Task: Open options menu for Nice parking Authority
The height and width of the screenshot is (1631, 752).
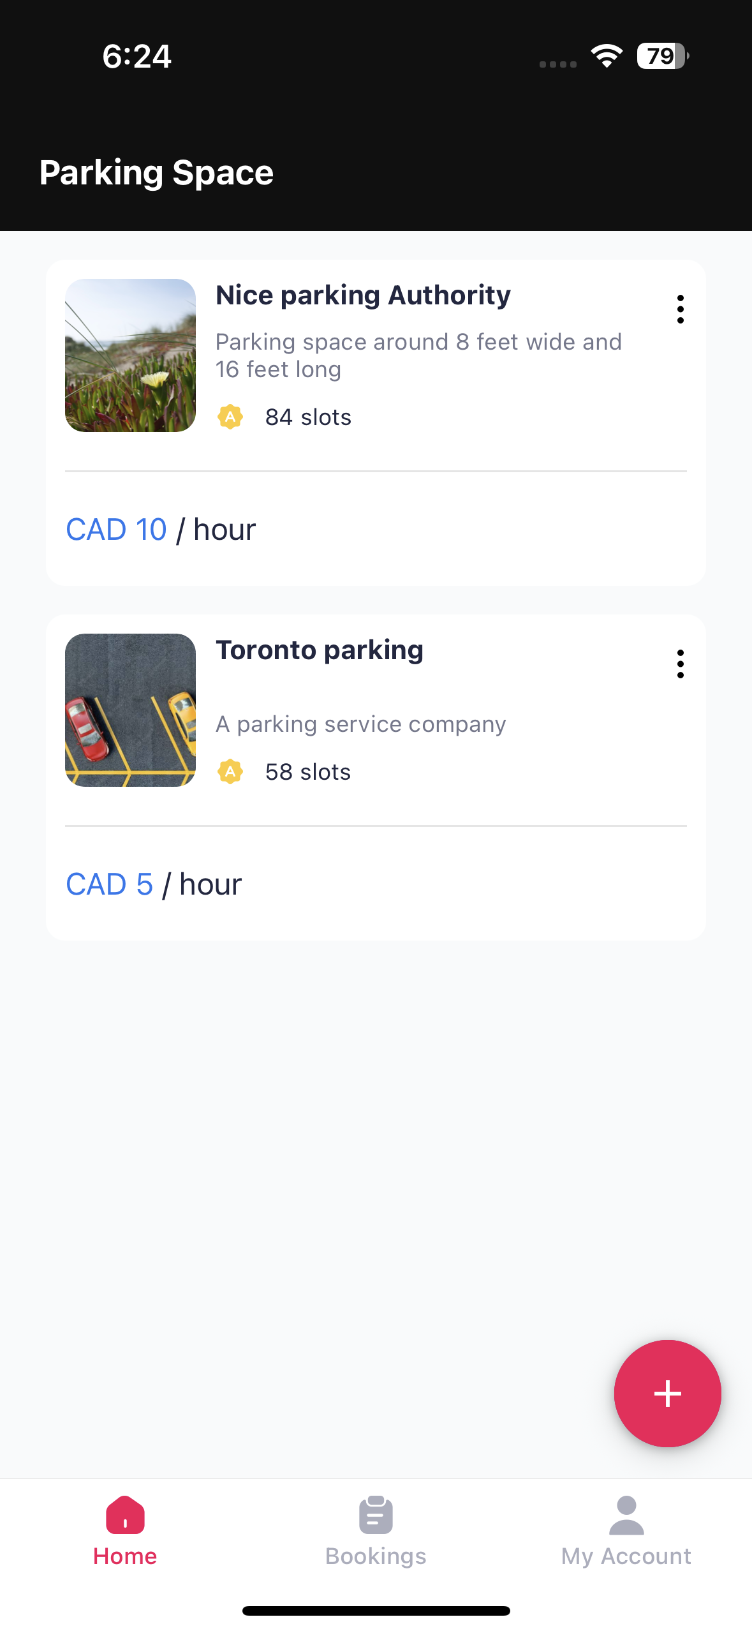Action: coord(680,309)
